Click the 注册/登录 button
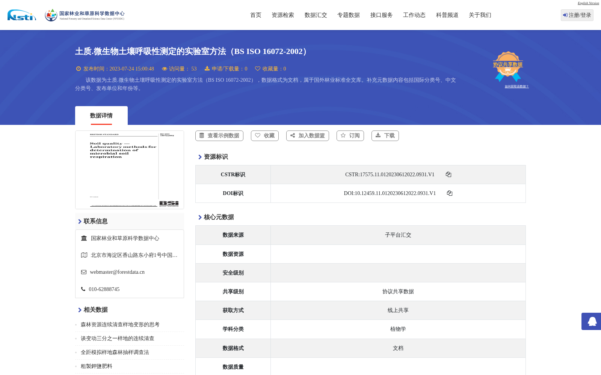Screen dimensions: 601x375 (x=577, y=15)
